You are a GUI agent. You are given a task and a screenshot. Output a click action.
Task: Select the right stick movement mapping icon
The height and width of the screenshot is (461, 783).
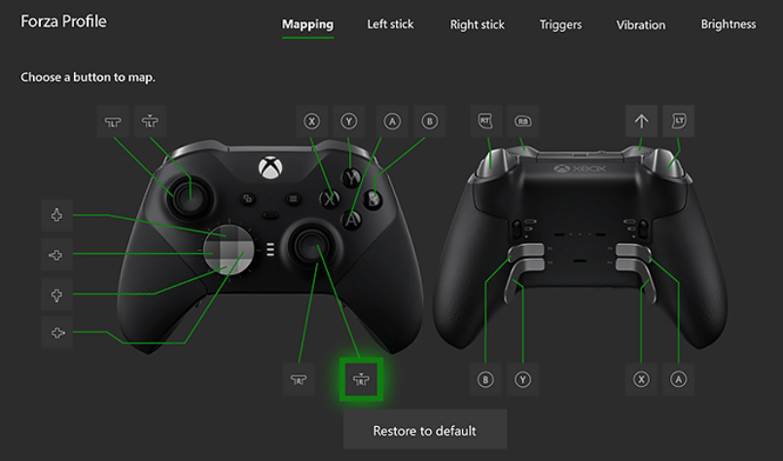point(299,379)
